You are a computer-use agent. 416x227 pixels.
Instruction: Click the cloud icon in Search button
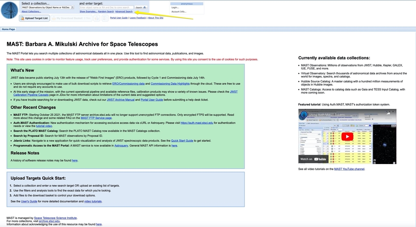pyautogui.click(x=145, y=7)
